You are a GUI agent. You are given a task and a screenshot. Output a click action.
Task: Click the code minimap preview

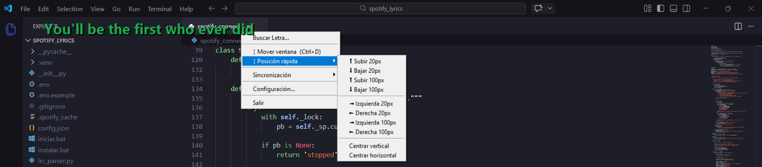coord(727,103)
